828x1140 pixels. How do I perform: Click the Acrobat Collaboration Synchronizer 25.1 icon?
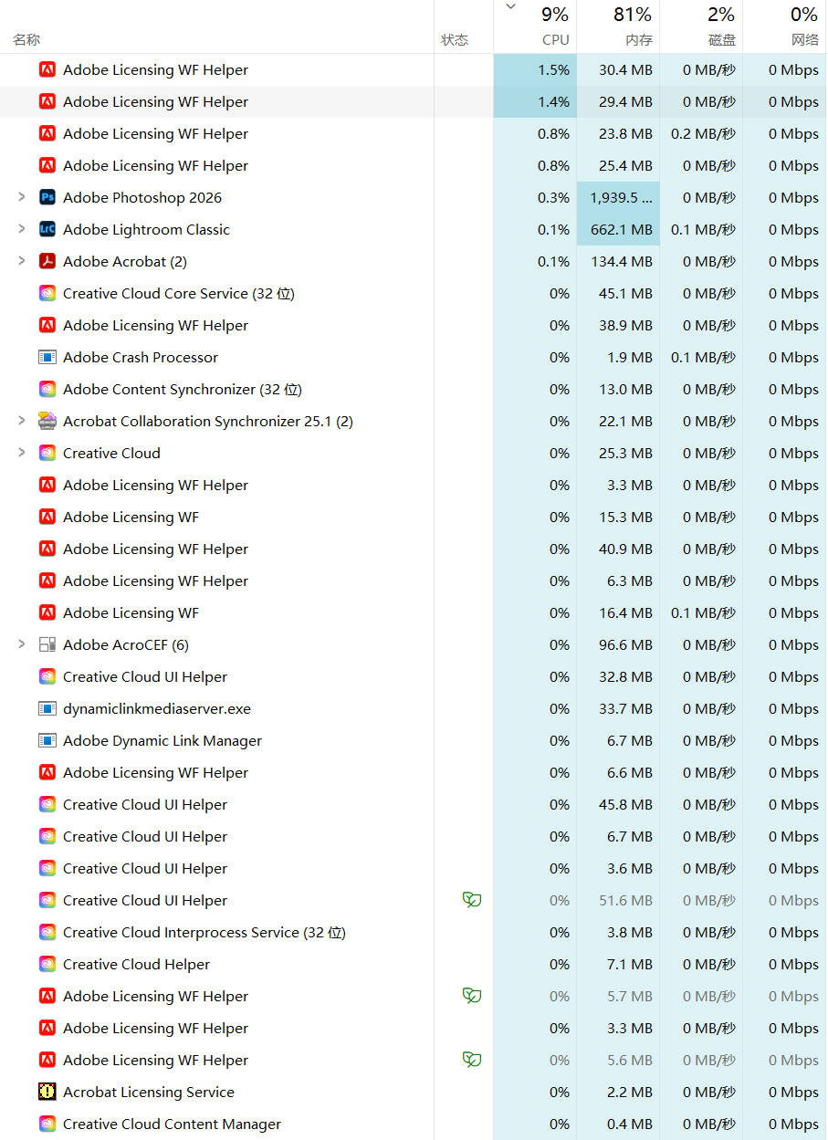(47, 421)
